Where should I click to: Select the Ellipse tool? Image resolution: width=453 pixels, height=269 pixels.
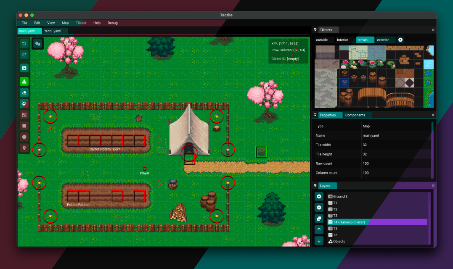24,137
